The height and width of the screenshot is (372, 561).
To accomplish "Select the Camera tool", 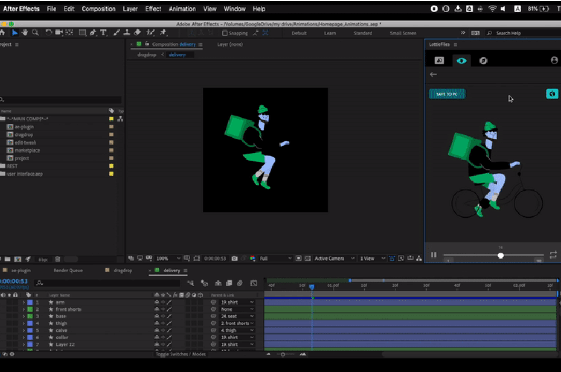I will (x=59, y=33).
